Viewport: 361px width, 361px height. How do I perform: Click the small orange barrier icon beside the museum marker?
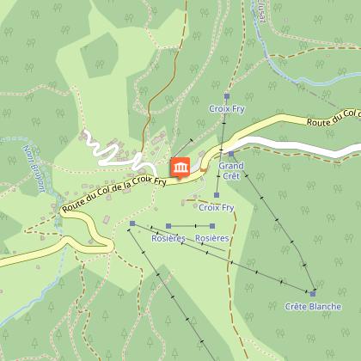(204, 170)
